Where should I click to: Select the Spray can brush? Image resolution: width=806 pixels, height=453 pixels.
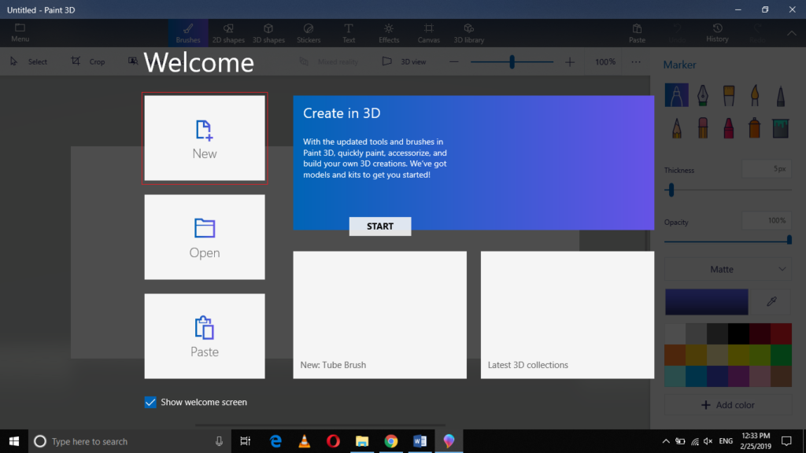pyautogui.click(x=754, y=127)
